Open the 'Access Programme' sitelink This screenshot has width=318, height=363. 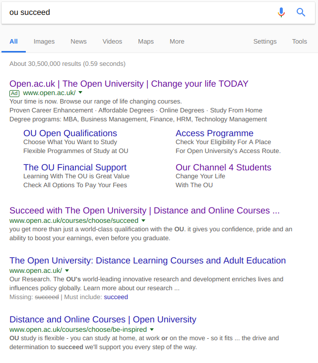(x=214, y=133)
